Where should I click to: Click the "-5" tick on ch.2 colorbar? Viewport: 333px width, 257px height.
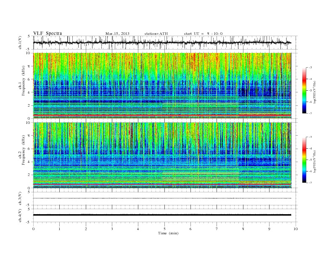point(310,160)
